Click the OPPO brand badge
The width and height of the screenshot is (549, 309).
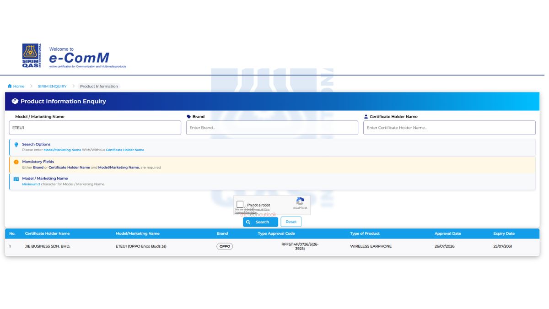point(225,246)
